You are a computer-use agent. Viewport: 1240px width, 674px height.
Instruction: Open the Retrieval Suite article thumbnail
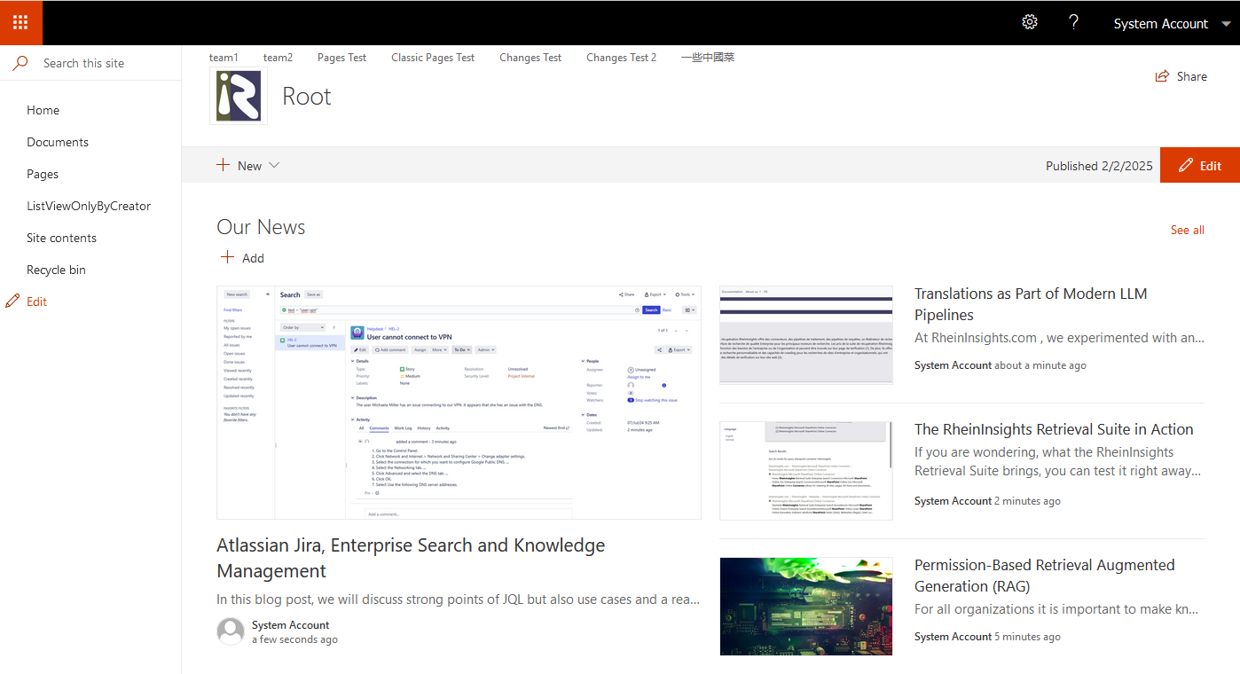pos(806,470)
